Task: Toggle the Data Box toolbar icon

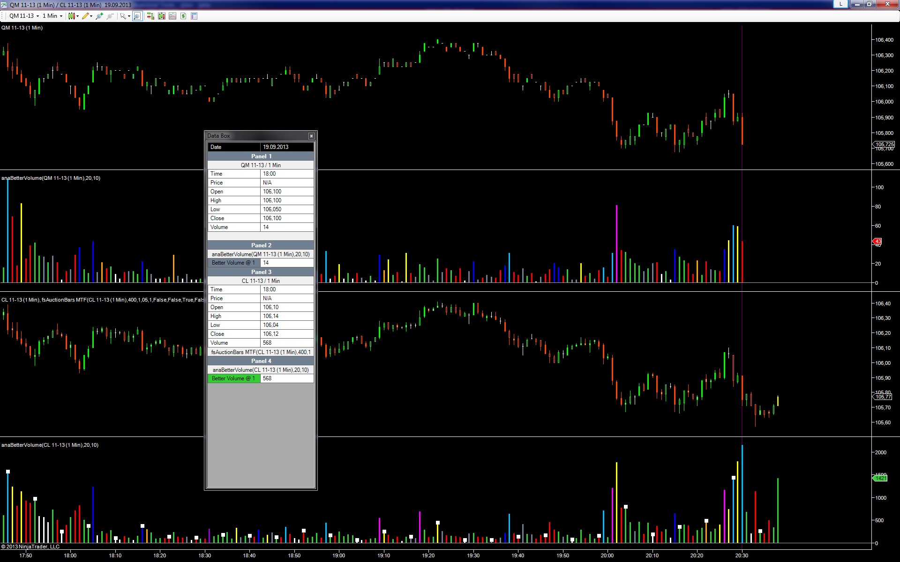Action: coord(137,16)
